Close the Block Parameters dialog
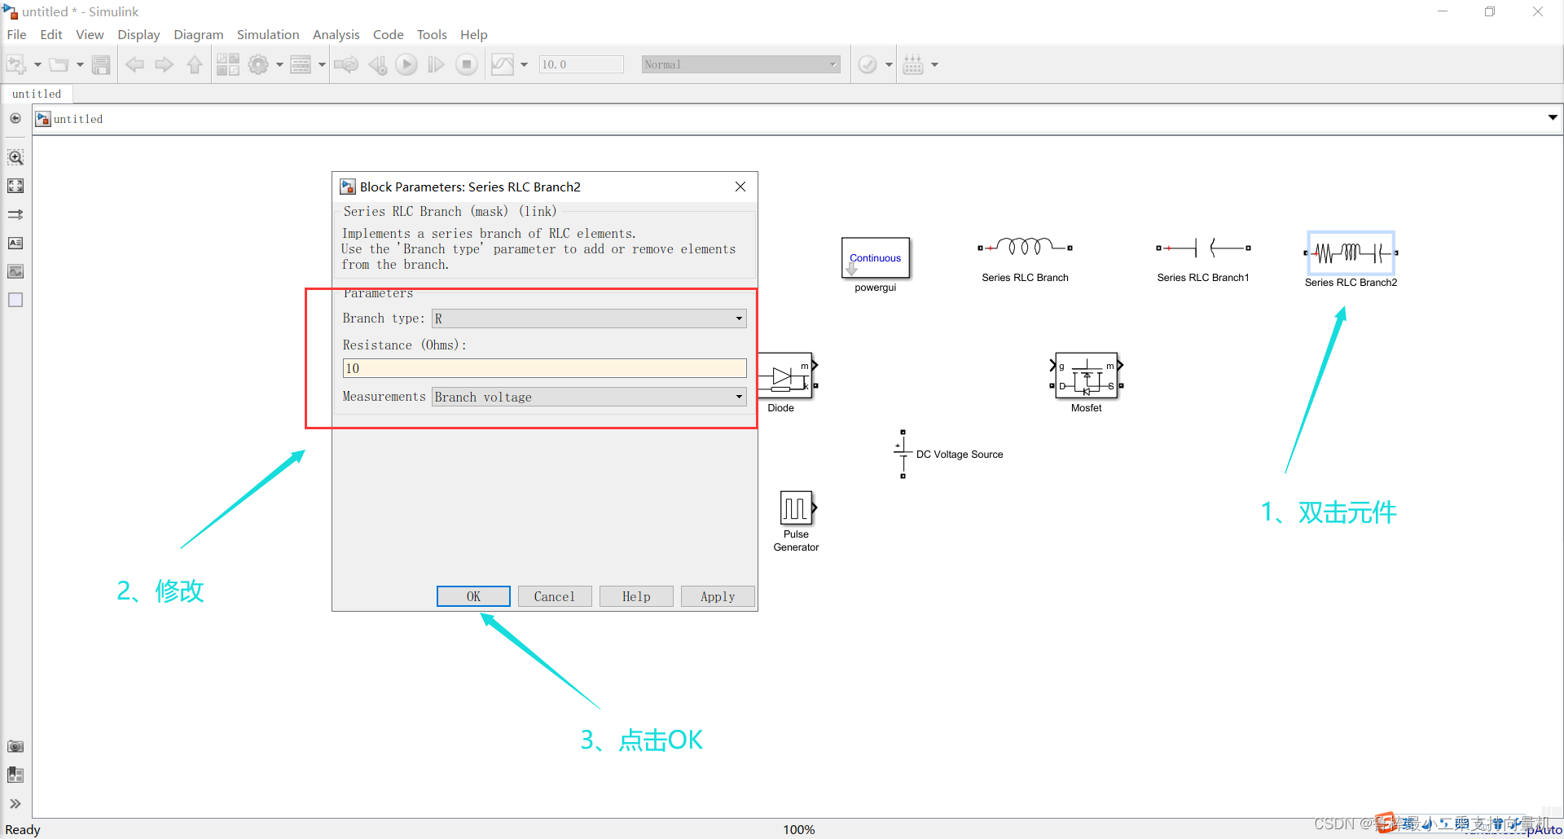The width and height of the screenshot is (1564, 839). pyautogui.click(x=740, y=187)
